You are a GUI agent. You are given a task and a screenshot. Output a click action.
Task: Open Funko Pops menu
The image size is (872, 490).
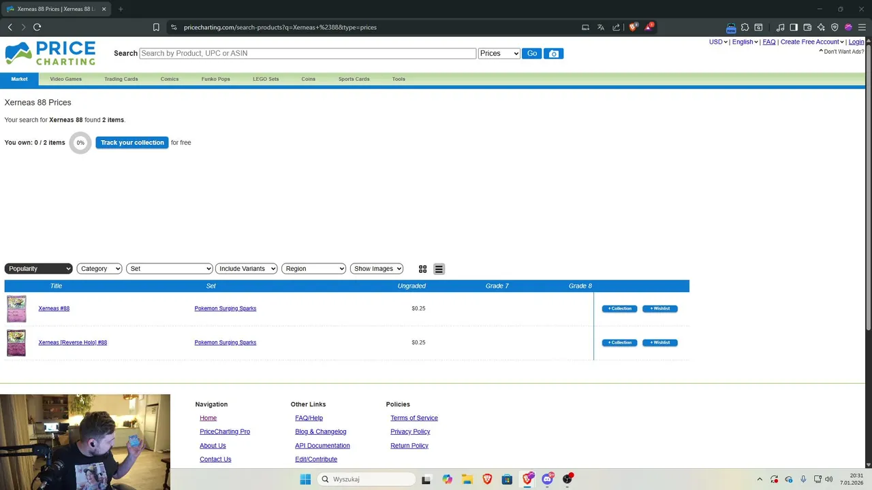click(x=216, y=79)
